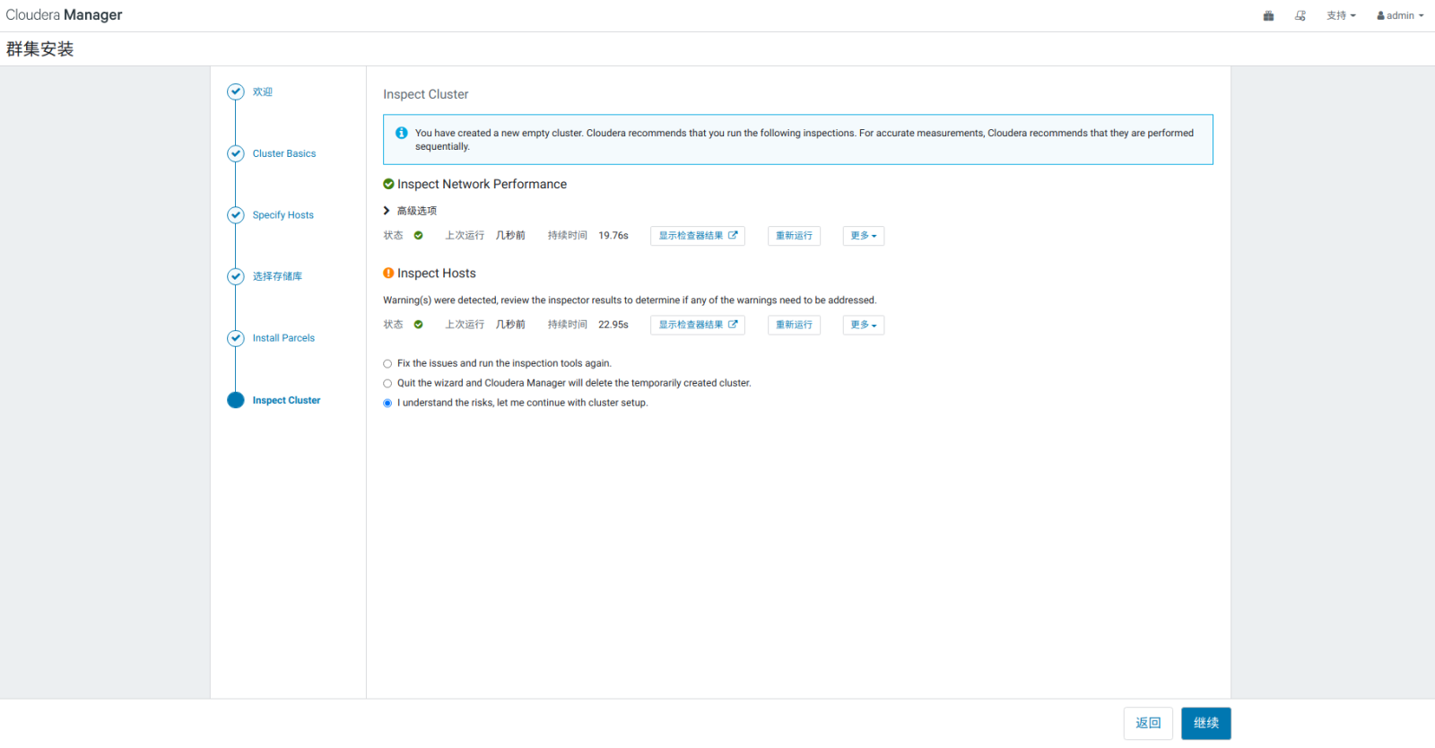This screenshot has width=1435, height=748.
Task: Click 返回 to go back
Action: pyautogui.click(x=1148, y=724)
